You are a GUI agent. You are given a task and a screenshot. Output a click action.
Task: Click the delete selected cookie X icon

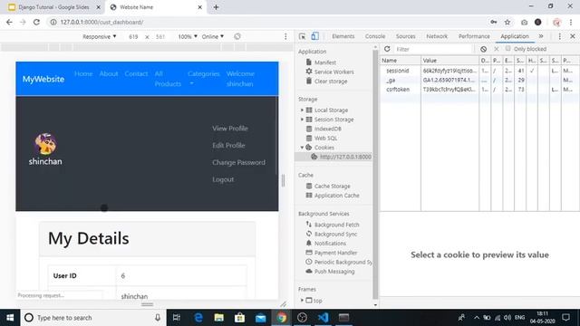coord(497,49)
